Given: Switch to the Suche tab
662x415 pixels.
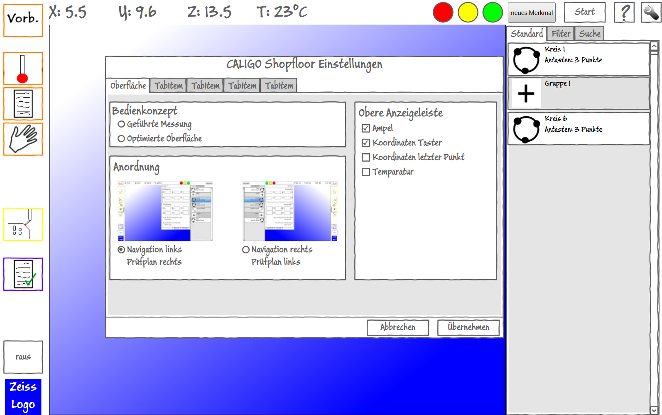Looking at the screenshot, I should point(590,34).
